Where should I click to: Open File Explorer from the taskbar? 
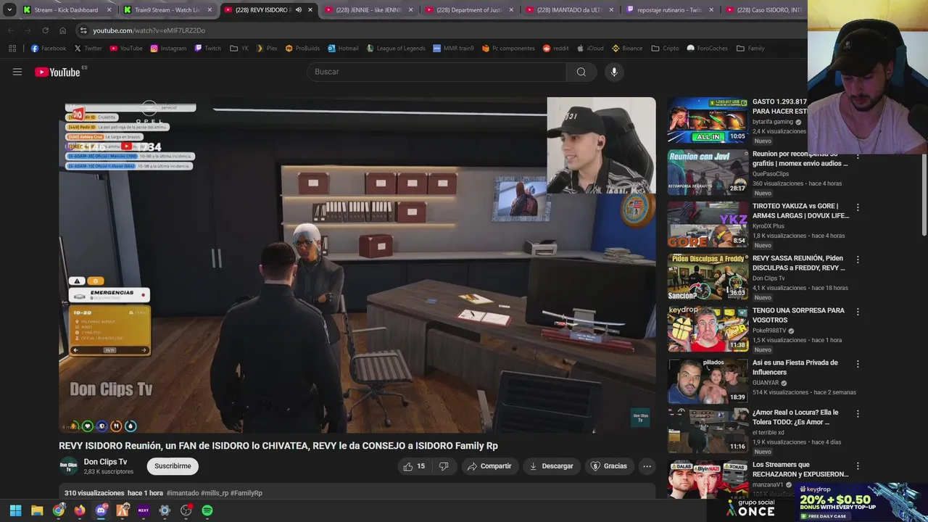tap(37, 510)
